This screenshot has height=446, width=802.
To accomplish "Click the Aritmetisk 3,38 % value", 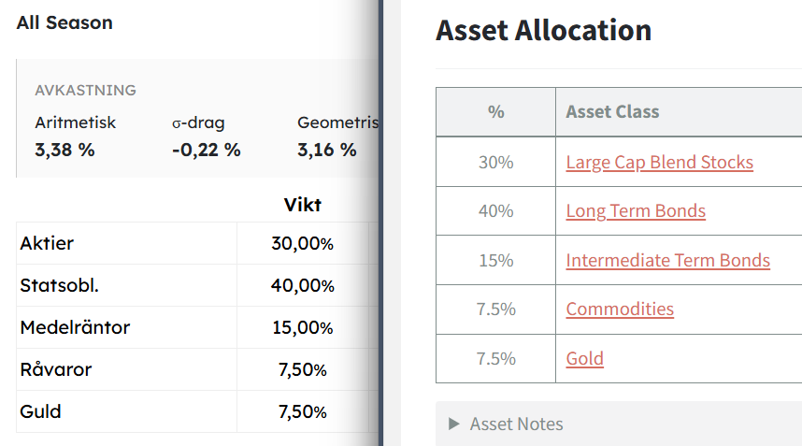I will click(64, 150).
